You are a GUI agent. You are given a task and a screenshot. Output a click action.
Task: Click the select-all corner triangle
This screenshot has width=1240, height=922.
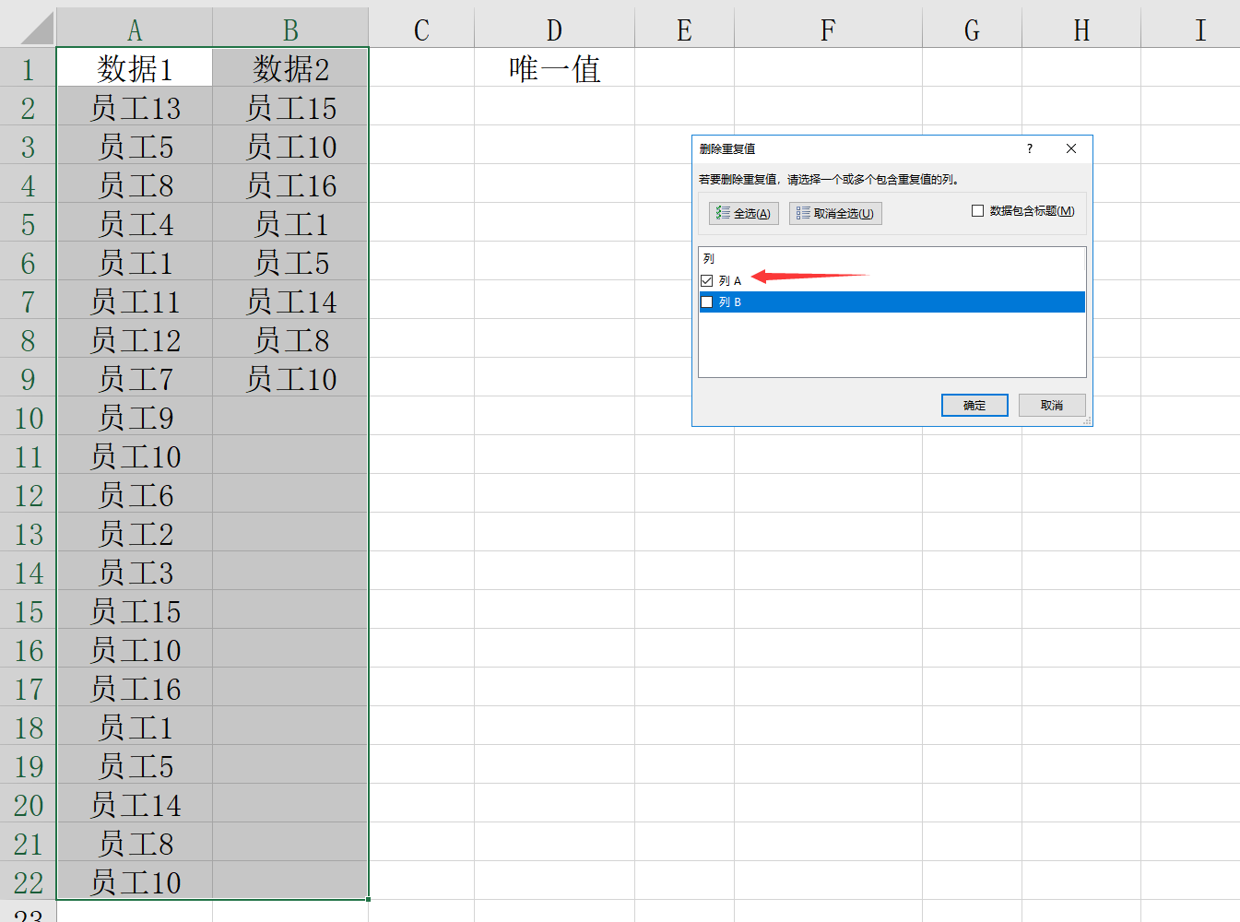[x=35, y=28]
